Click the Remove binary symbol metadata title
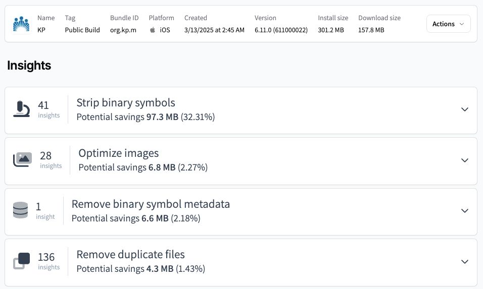 click(151, 204)
